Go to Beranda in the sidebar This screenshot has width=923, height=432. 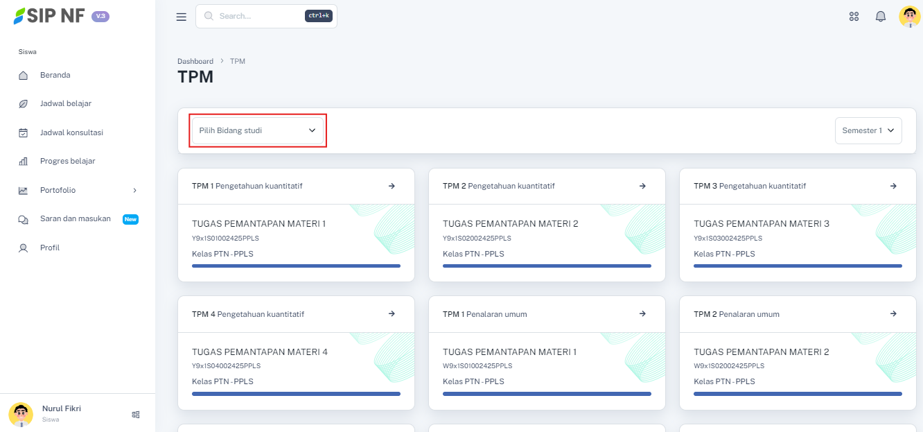[55, 75]
